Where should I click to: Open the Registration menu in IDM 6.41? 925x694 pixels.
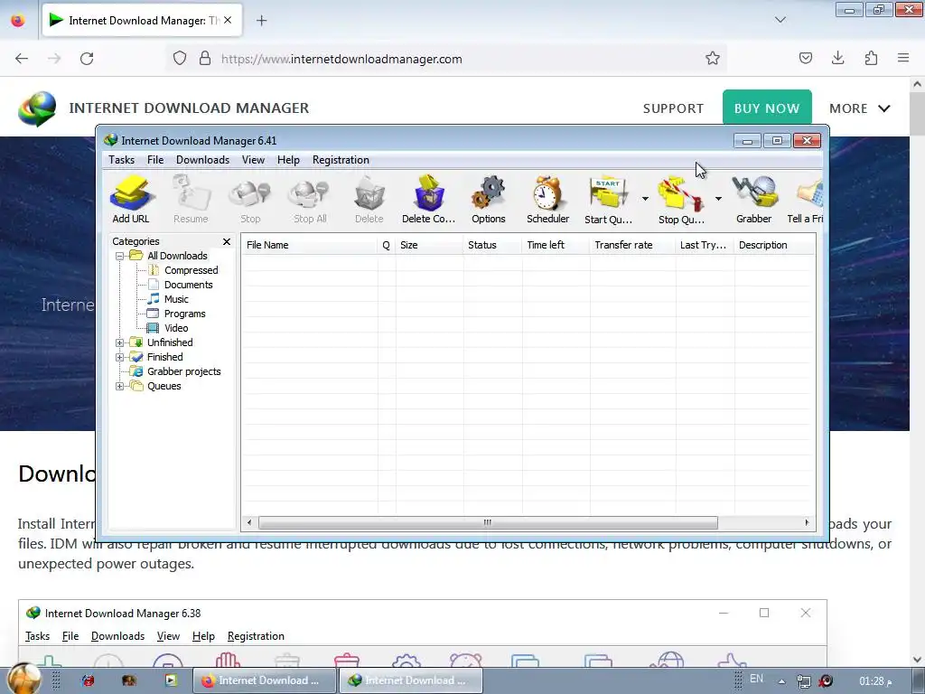point(341,160)
